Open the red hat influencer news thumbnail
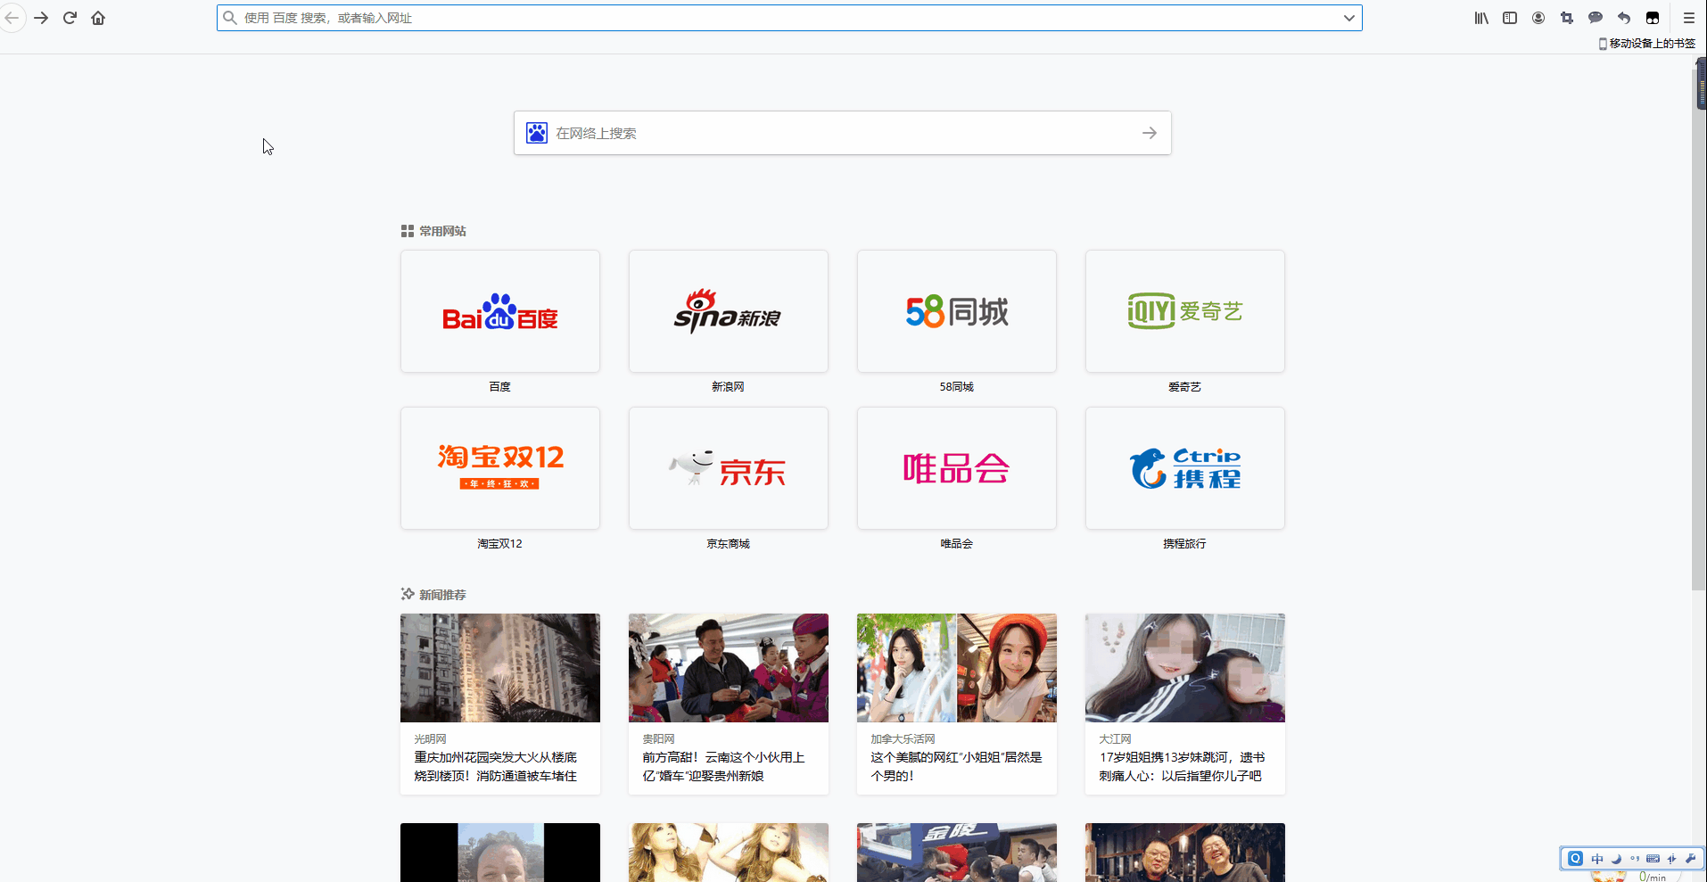 957,668
